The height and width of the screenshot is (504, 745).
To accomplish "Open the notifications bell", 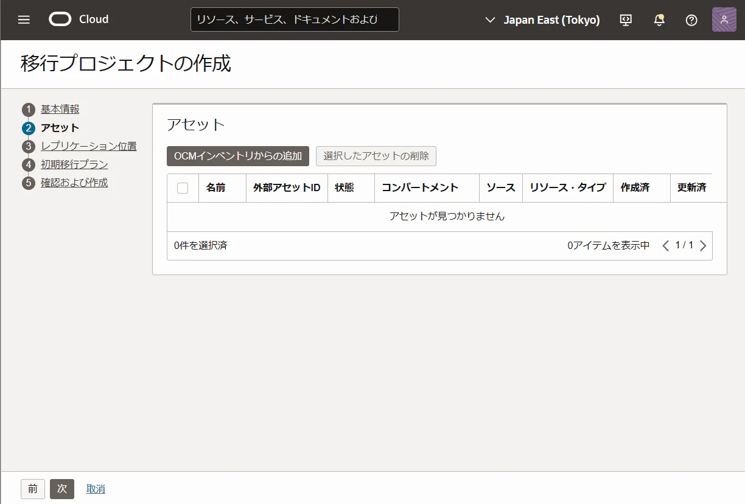I will [659, 20].
